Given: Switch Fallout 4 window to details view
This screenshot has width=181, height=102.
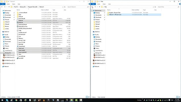Looking at the screenshot, I should pyautogui.click(x=87, y=97).
